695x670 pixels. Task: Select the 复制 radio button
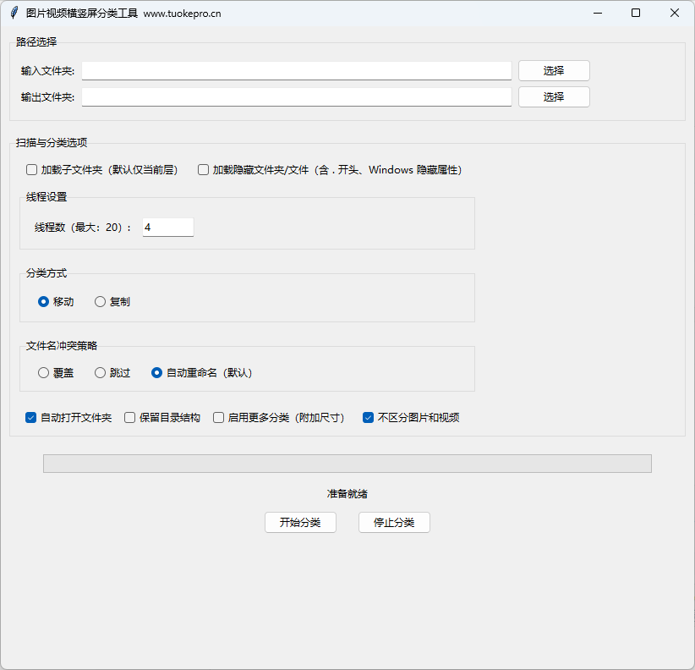pyautogui.click(x=100, y=302)
